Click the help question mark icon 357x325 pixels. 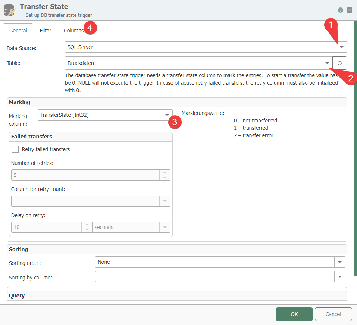(340, 10)
